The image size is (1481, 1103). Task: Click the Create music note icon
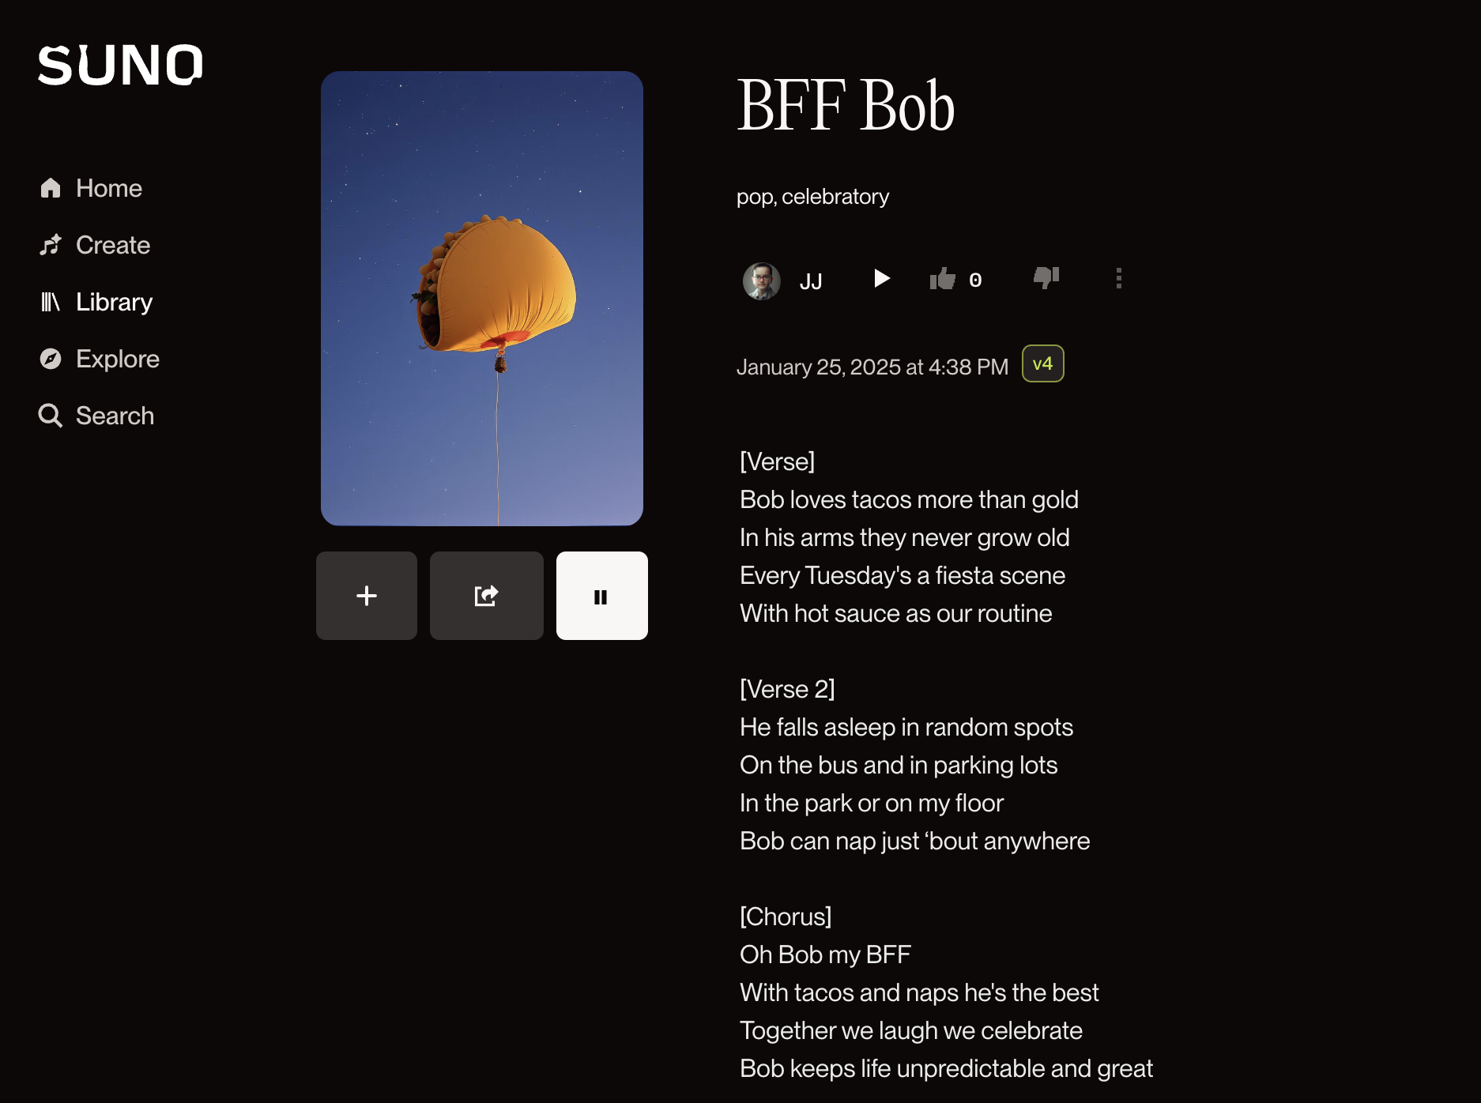51,245
